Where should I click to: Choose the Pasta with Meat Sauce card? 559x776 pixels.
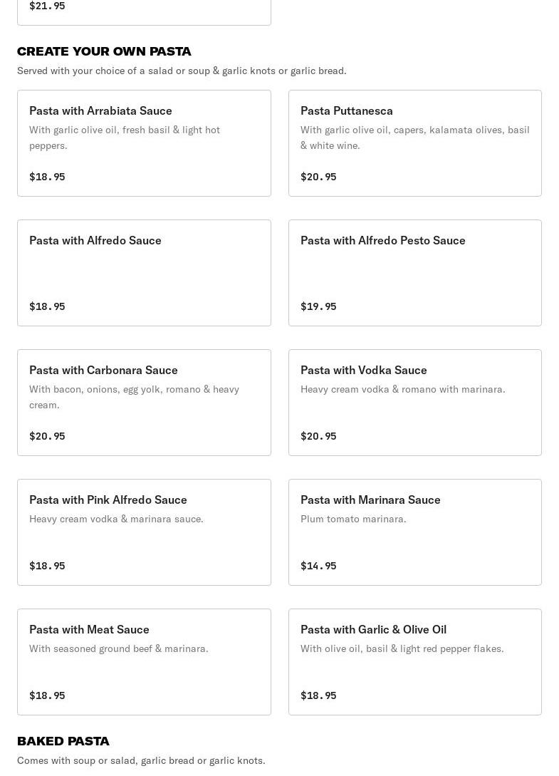pyautogui.click(x=144, y=662)
